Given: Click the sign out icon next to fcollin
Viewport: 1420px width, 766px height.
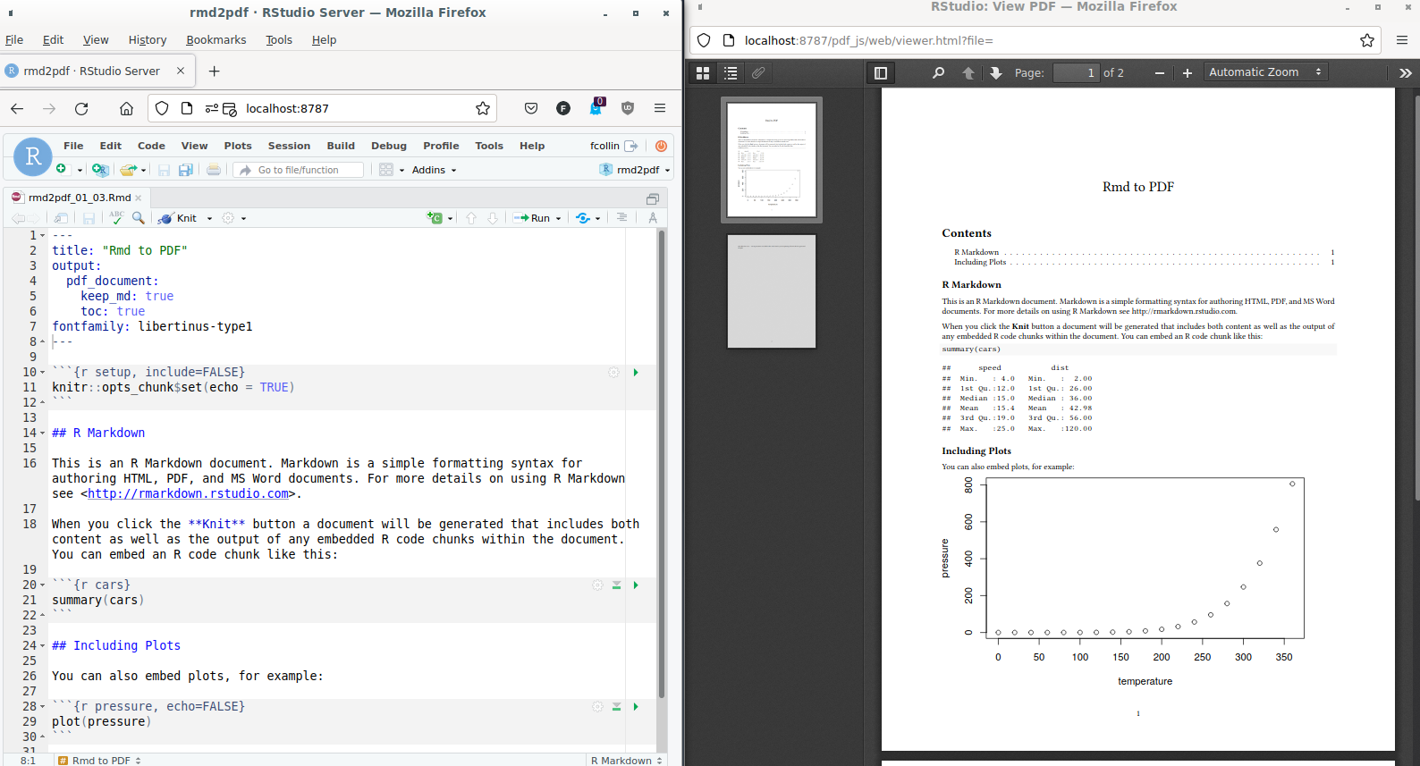Looking at the screenshot, I should (x=631, y=146).
